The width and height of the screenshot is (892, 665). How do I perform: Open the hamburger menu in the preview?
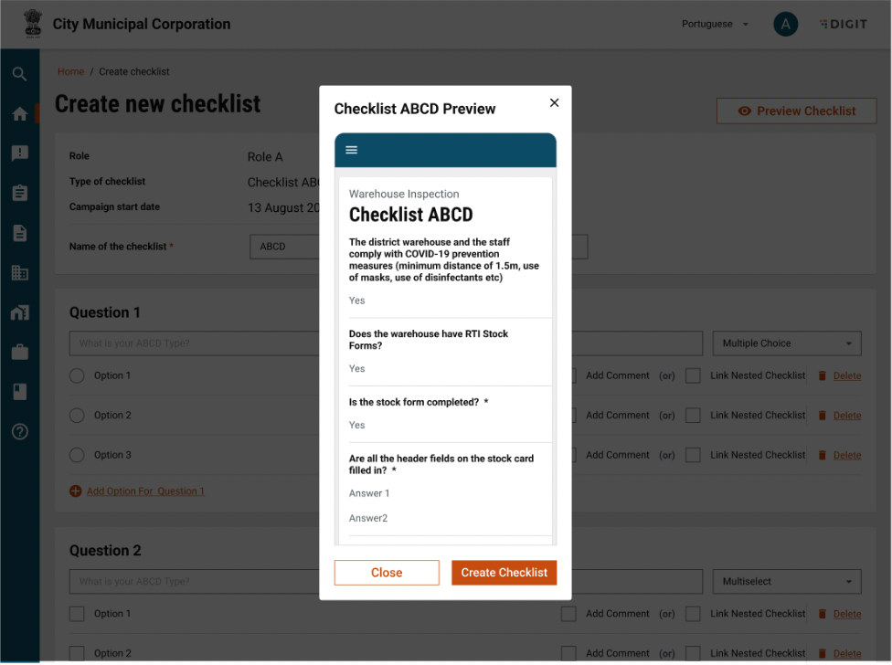click(x=352, y=150)
